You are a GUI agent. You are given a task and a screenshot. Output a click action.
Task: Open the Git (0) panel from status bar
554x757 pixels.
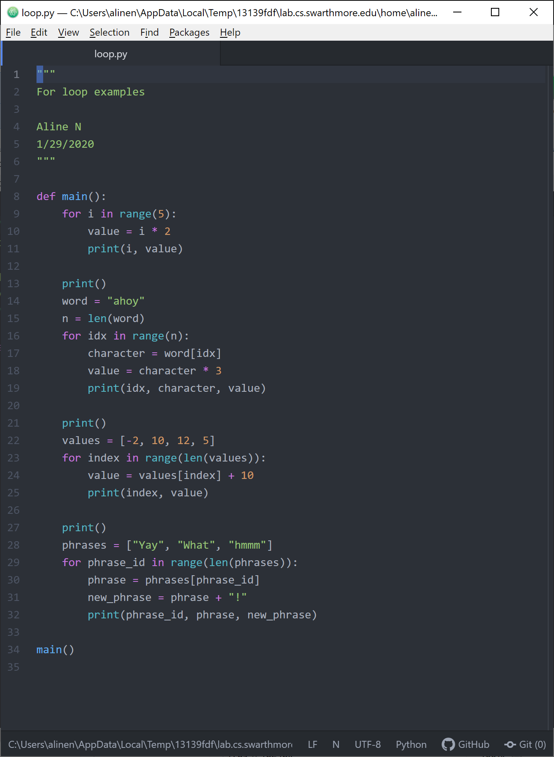(x=525, y=745)
